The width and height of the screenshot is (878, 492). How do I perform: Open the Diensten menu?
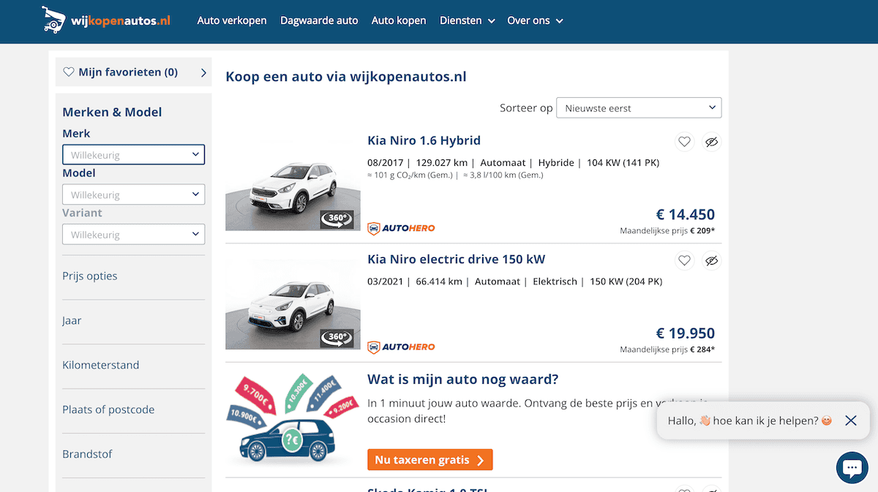[x=467, y=20]
